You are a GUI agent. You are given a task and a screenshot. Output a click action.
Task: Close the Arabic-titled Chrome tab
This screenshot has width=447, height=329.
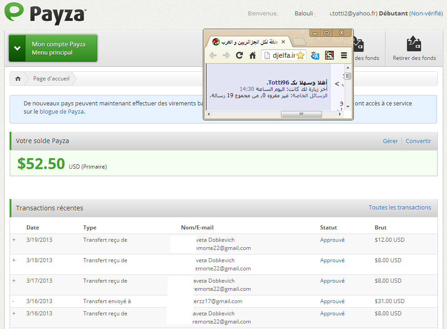click(283, 42)
